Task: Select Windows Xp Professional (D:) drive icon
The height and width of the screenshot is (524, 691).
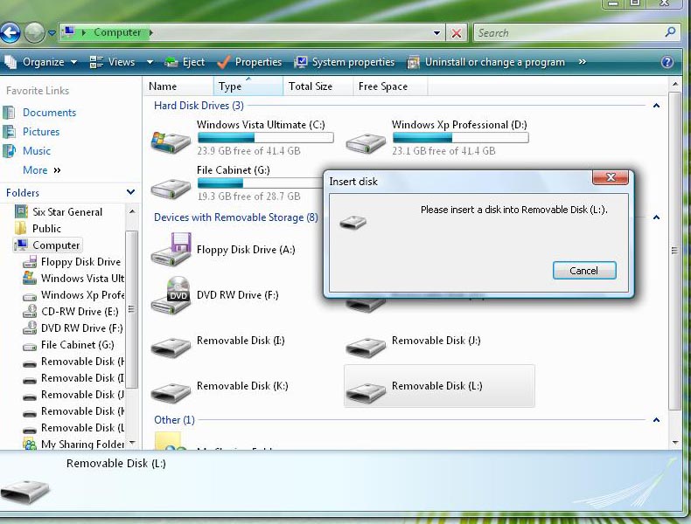Action: click(x=366, y=143)
